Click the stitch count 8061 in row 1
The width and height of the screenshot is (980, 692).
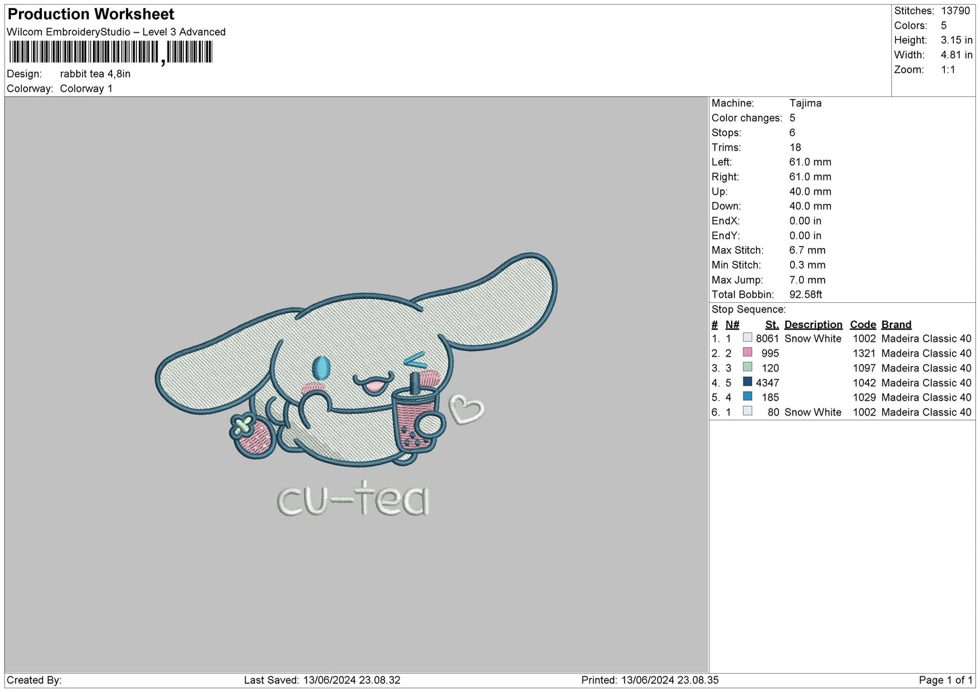(x=768, y=338)
